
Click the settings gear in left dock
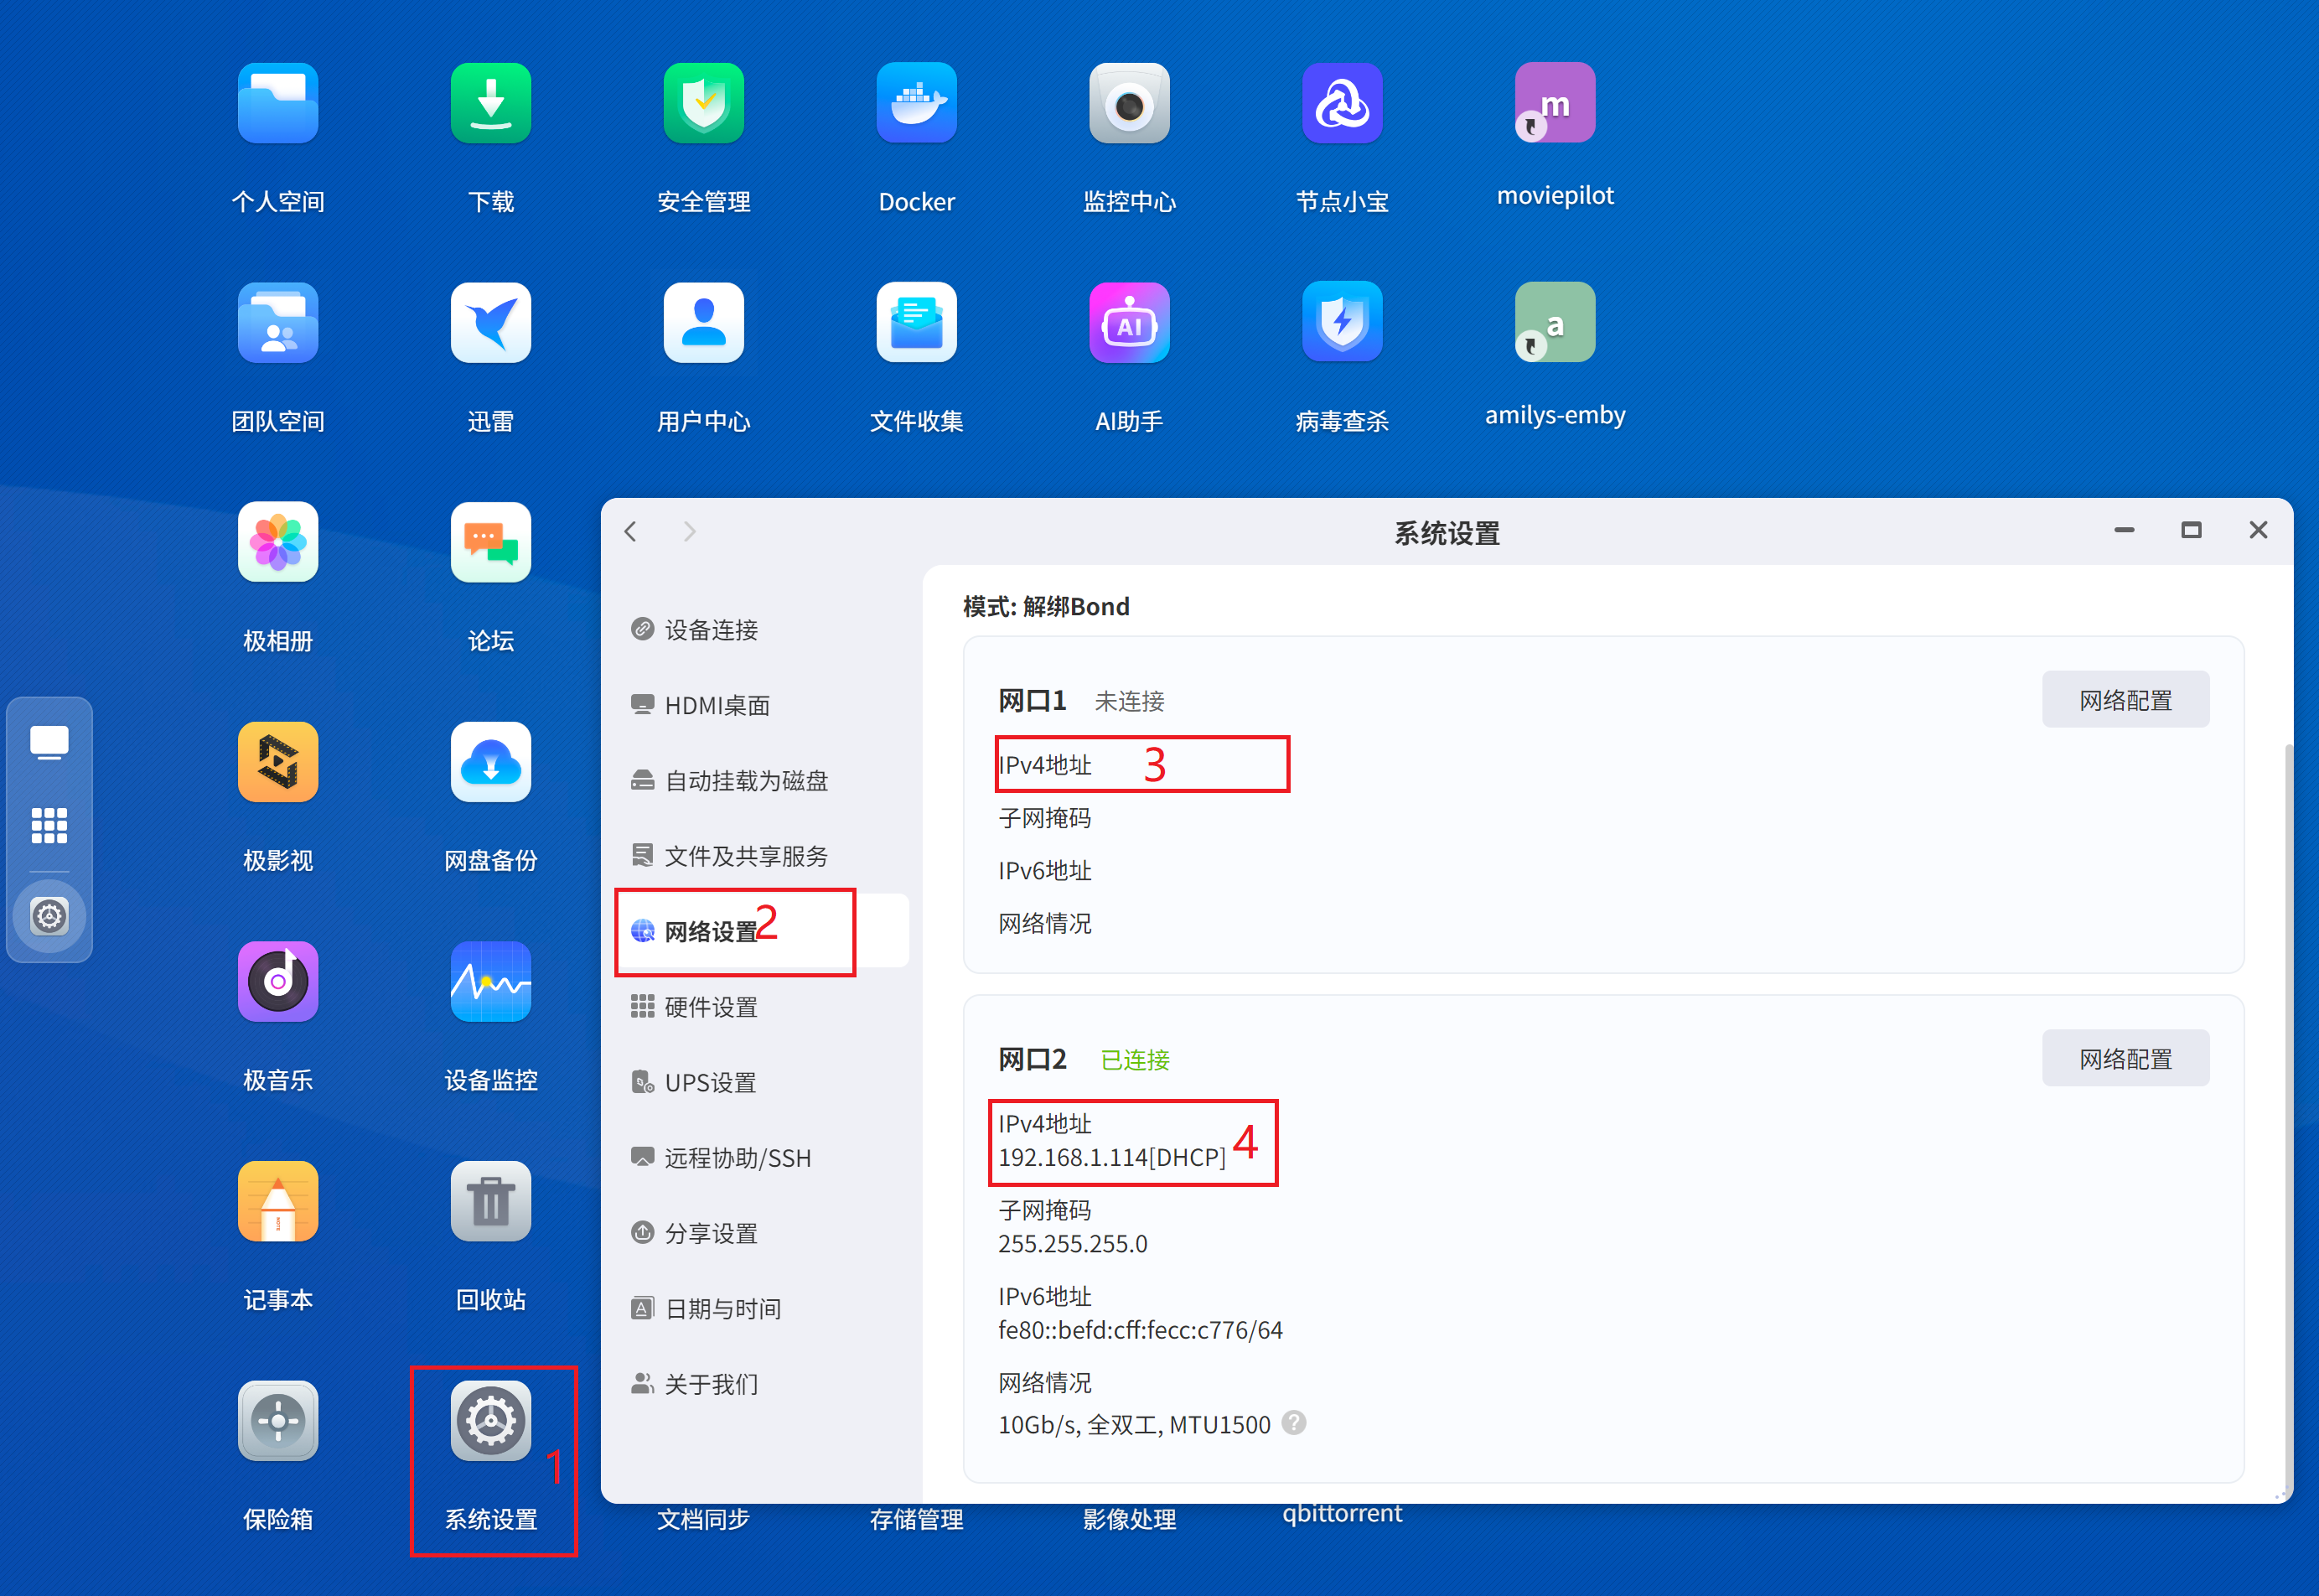(49, 916)
